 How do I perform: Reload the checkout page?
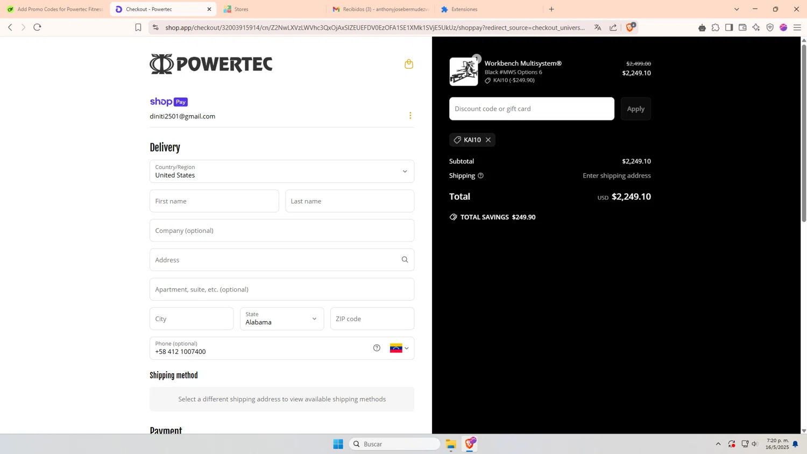37,27
